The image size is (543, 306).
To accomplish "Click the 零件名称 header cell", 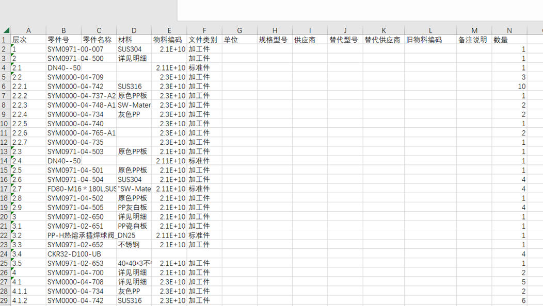I will click(99, 40).
